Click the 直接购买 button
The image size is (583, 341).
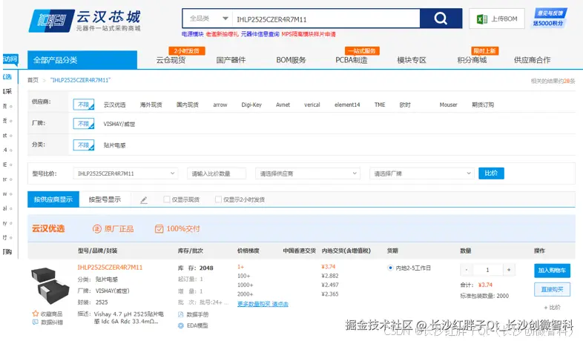click(x=552, y=289)
